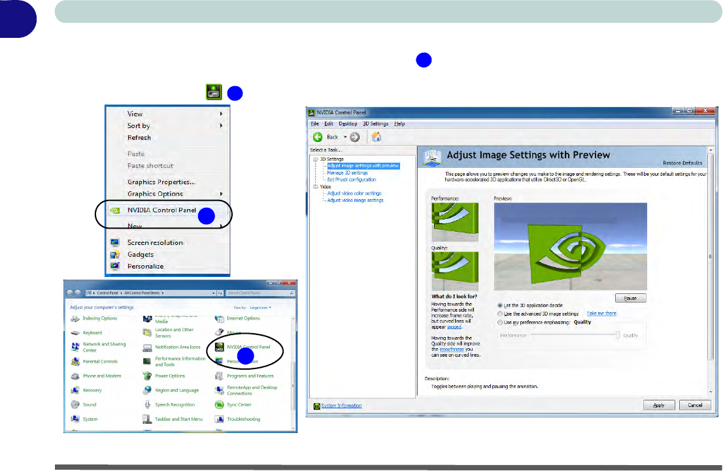Click the Speech Recognition microphone icon
Image resolution: width=723 pixels, height=471 pixels.
147,404
